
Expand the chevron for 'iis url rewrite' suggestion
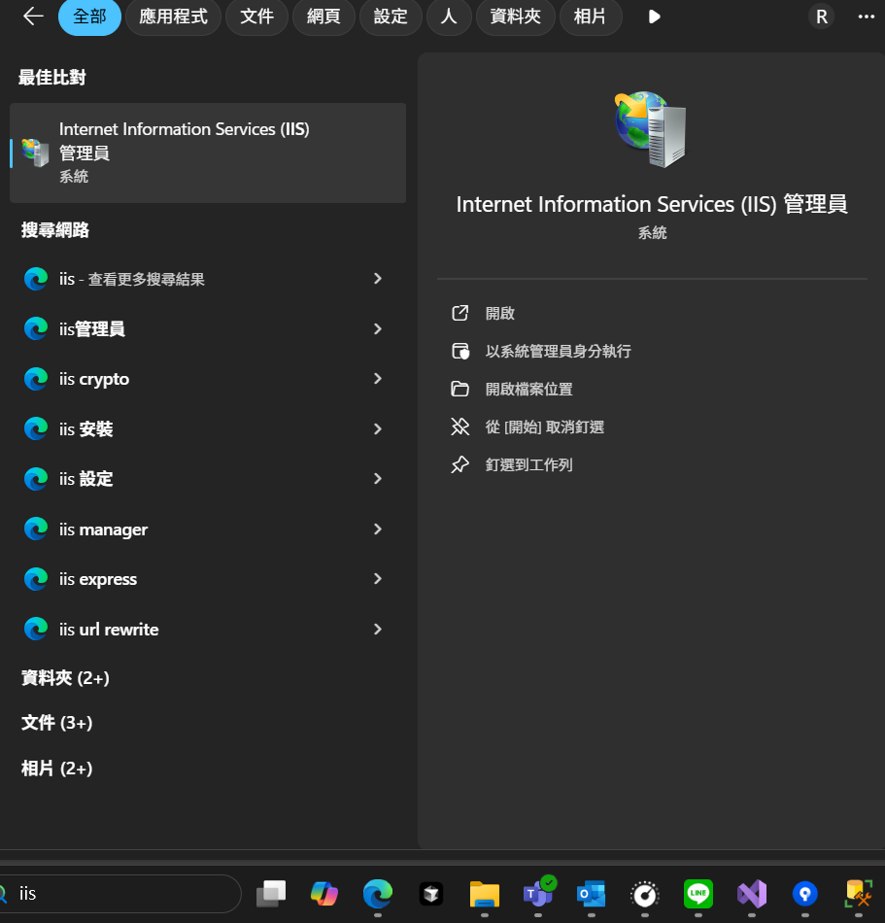click(x=378, y=630)
